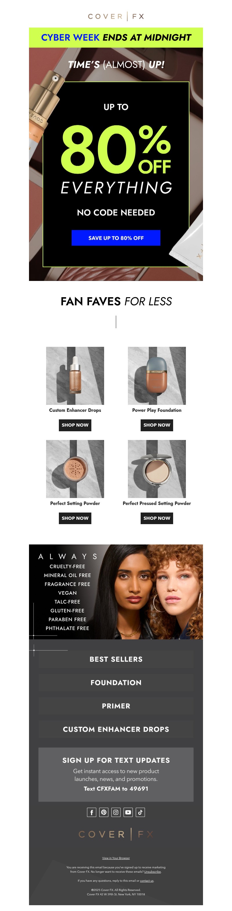The image size is (232, 911).
Task: Click the Unsubscribe link
Action: pyautogui.click(x=153, y=872)
